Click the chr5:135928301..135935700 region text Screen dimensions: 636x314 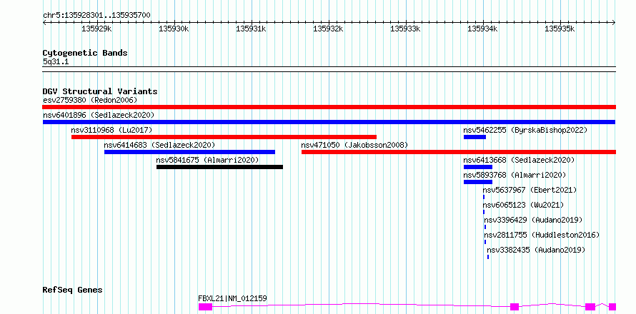click(96, 16)
